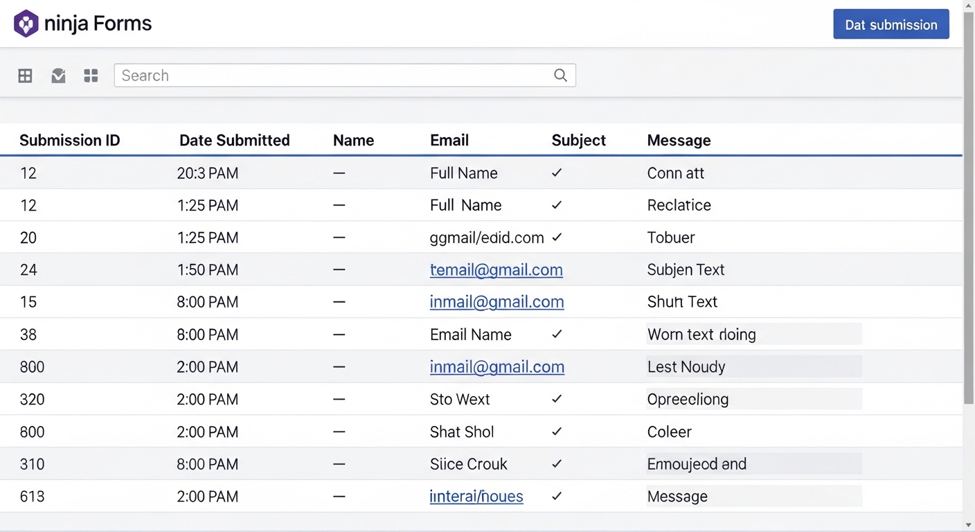Click the Email column header
975x532 pixels.
pos(449,140)
